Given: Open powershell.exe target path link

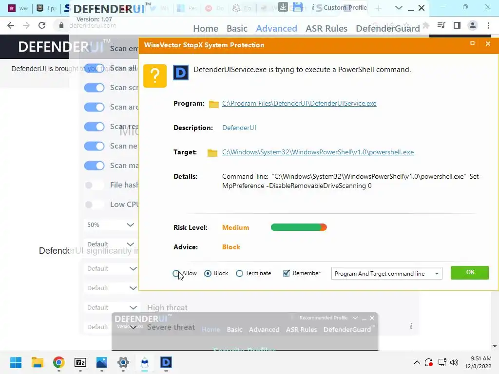Looking at the screenshot, I should (318, 152).
